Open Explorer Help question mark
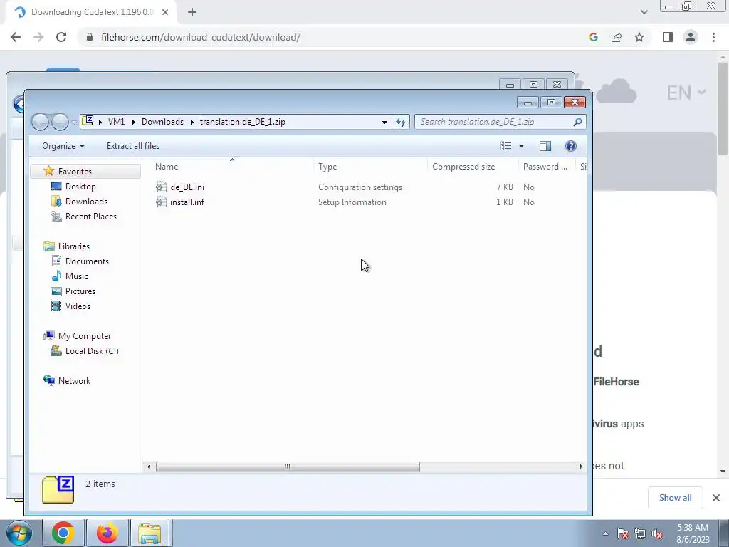Image resolution: width=729 pixels, height=547 pixels. pos(570,146)
